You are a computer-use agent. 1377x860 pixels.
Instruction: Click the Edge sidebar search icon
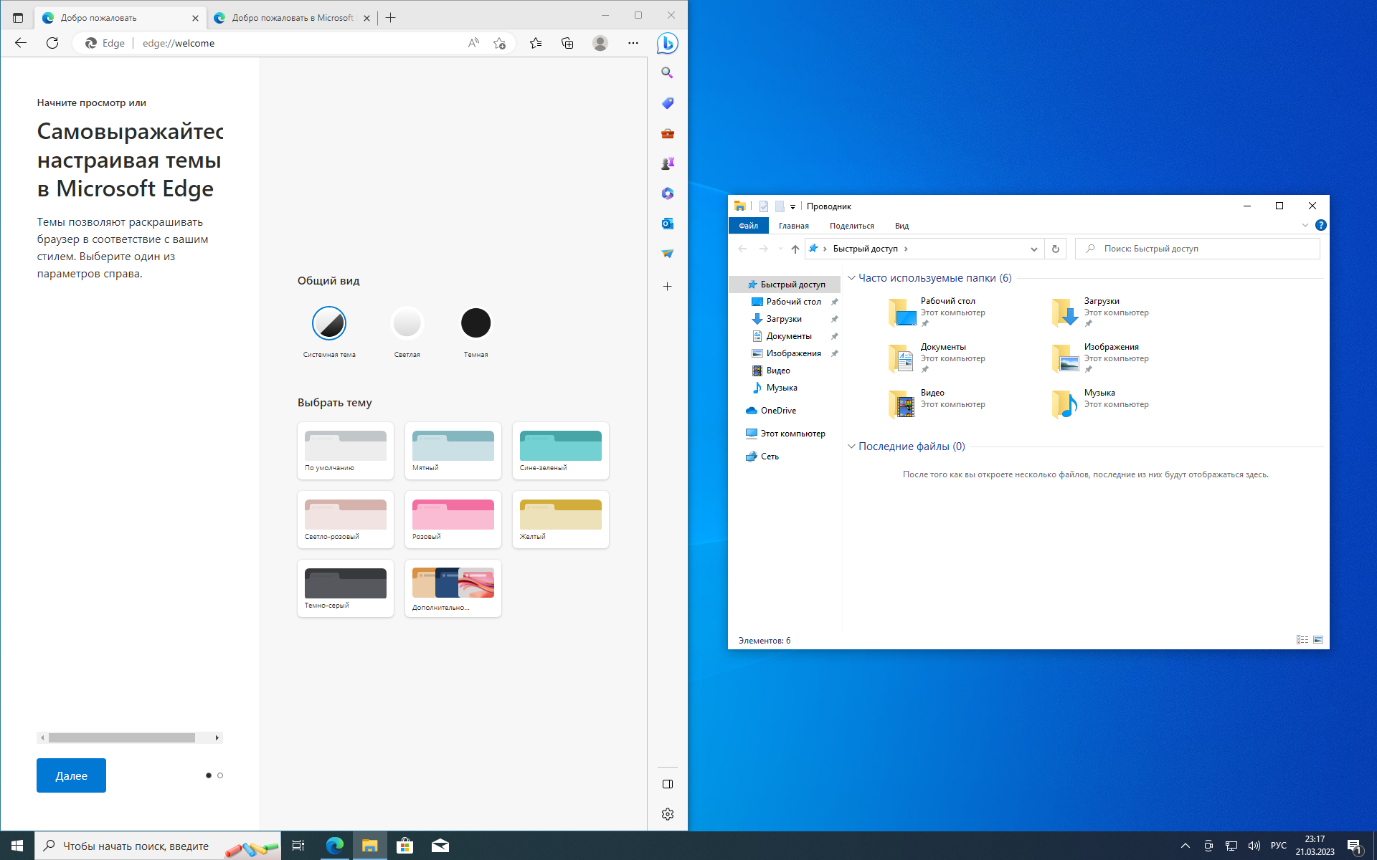point(667,73)
